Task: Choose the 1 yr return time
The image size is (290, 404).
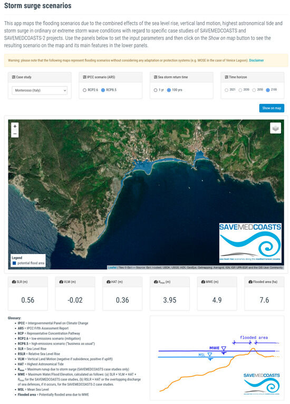Action: pyautogui.click(x=156, y=90)
